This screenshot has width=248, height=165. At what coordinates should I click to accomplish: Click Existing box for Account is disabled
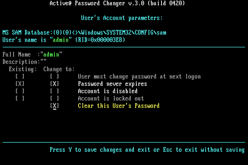coord(20,91)
